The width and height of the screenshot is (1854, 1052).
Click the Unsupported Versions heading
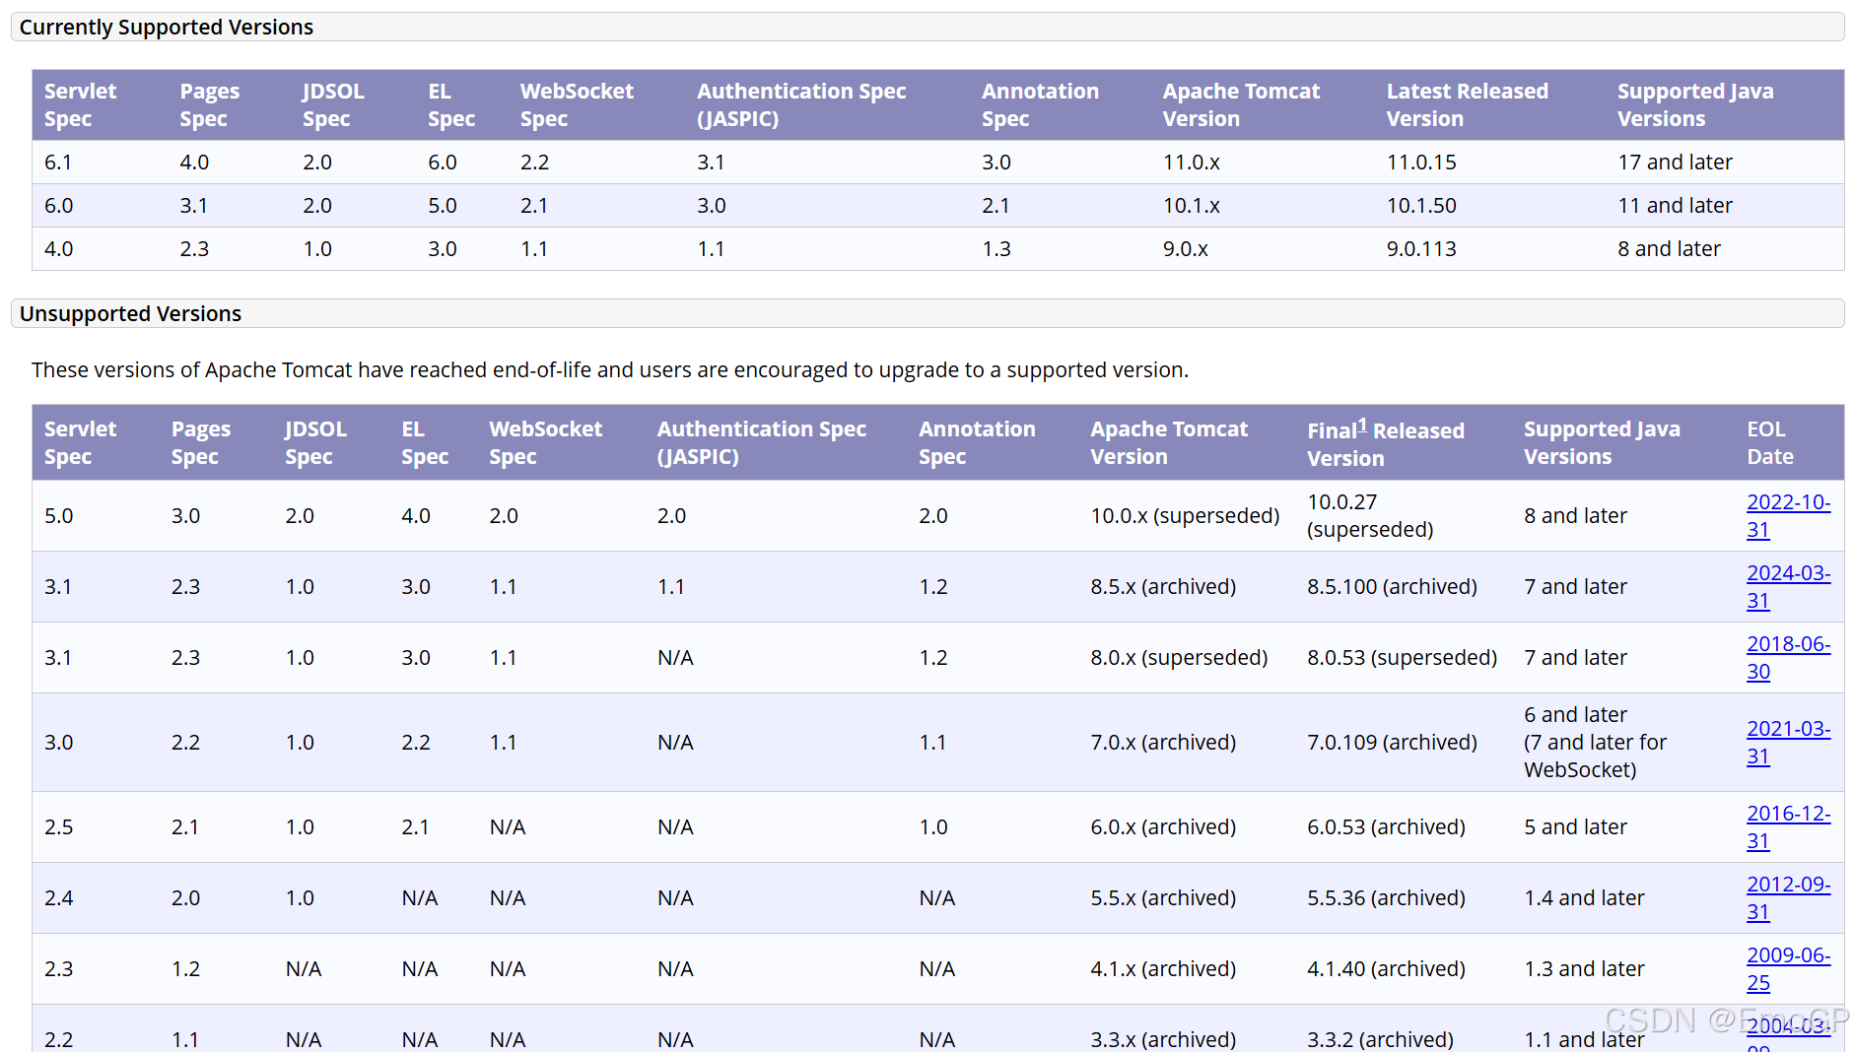[x=130, y=314]
